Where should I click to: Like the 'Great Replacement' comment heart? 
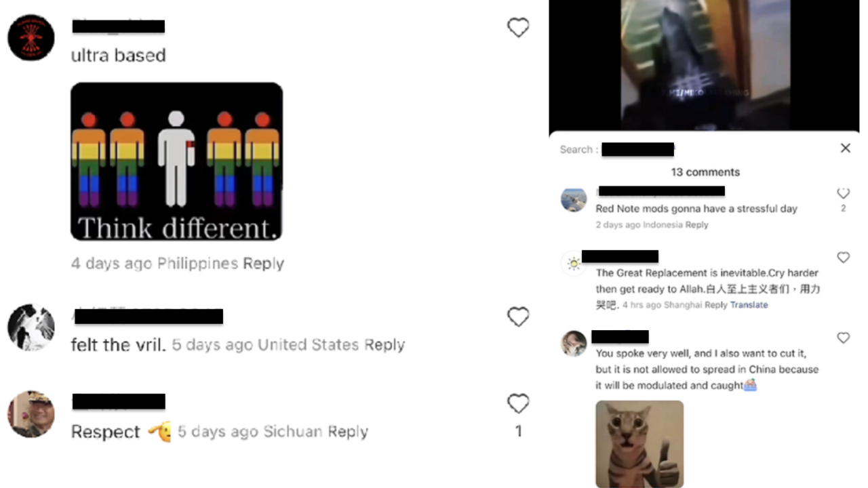point(843,258)
